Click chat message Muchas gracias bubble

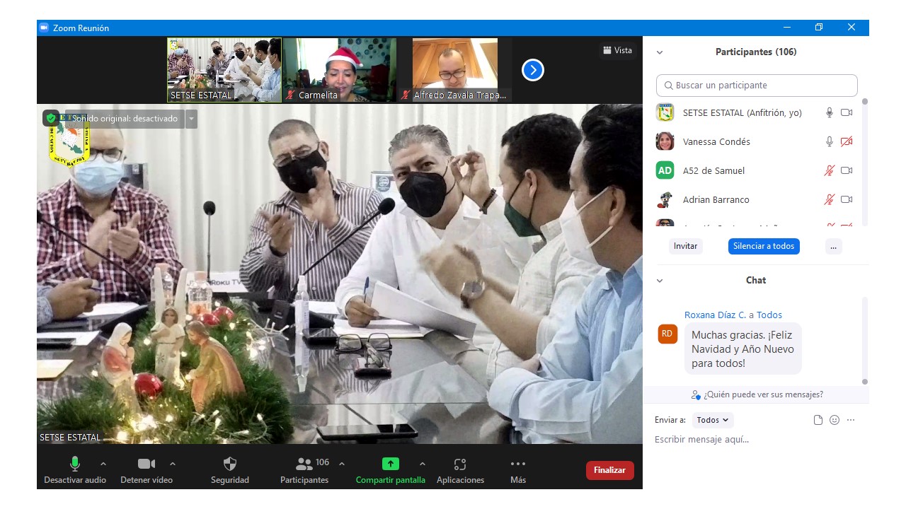(742, 349)
